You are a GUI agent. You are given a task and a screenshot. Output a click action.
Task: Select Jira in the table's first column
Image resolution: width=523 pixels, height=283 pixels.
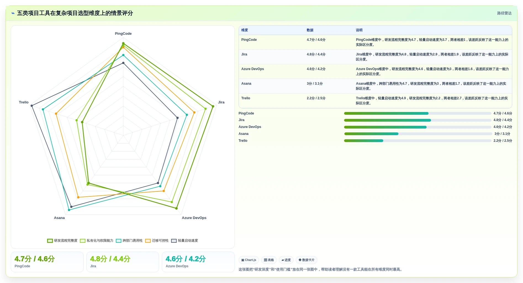pyautogui.click(x=244, y=54)
